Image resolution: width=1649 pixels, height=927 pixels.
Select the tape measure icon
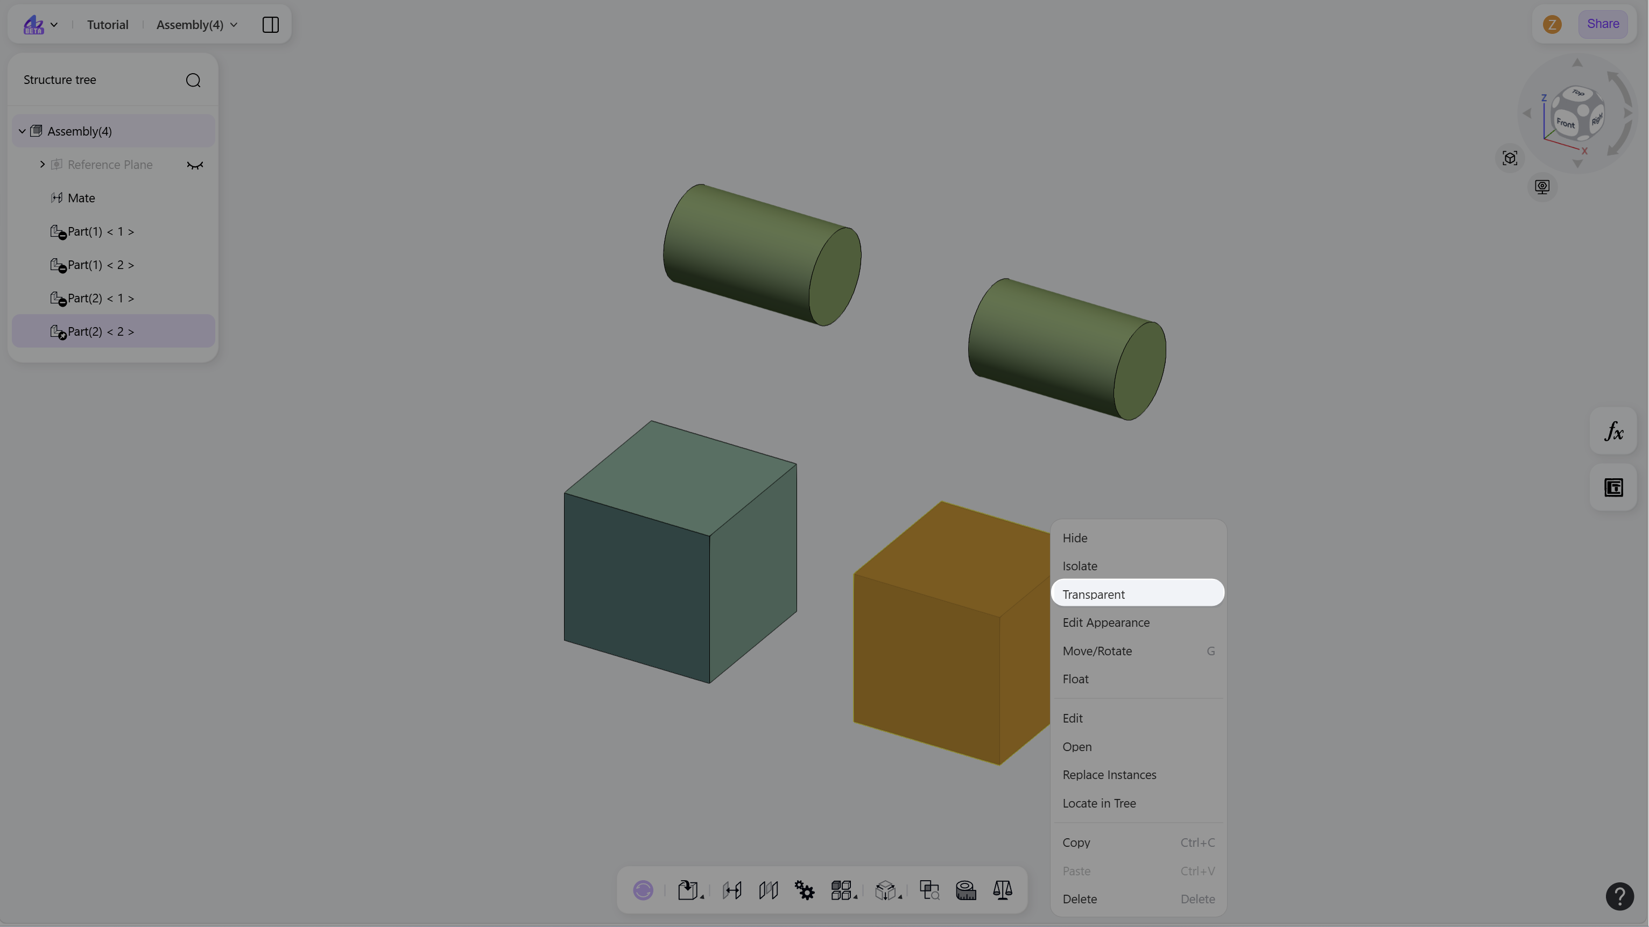coord(966,890)
